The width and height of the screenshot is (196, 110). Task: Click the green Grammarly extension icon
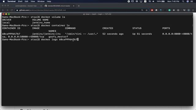pos(169,10)
